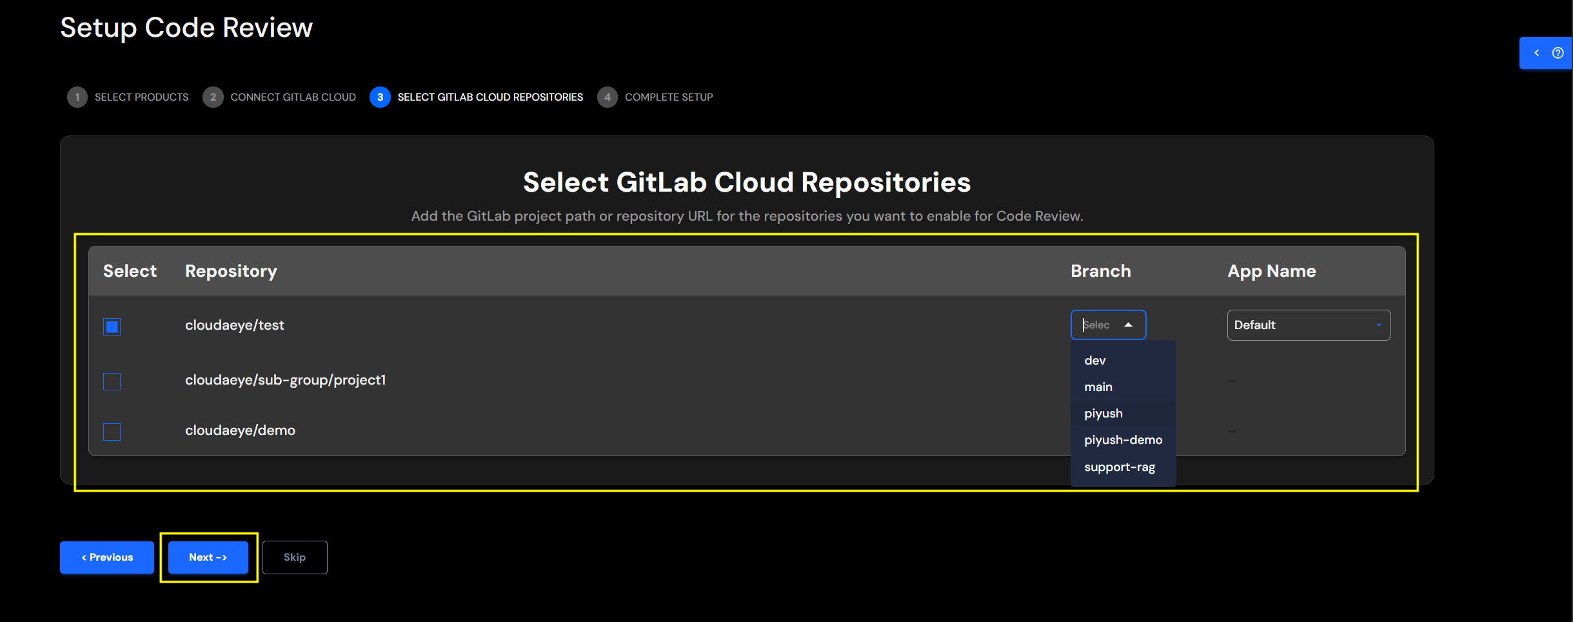Click the Skip button
The height and width of the screenshot is (622, 1573).
(295, 557)
